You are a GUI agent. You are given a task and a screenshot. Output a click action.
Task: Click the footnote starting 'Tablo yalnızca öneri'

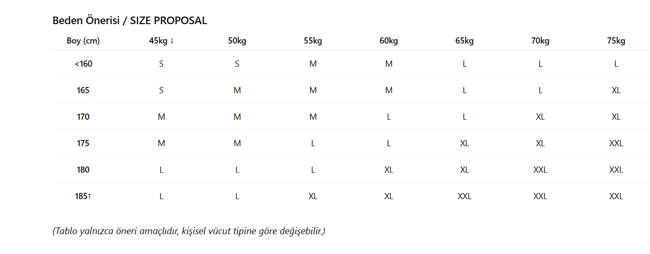tap(189, 231)
